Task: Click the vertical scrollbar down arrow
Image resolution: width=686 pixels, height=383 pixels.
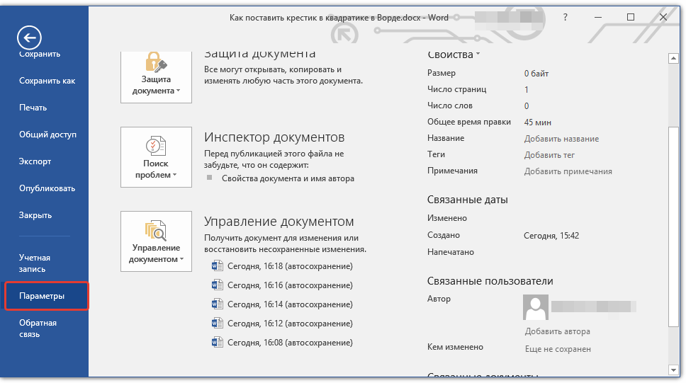Action: coord(673,369)
